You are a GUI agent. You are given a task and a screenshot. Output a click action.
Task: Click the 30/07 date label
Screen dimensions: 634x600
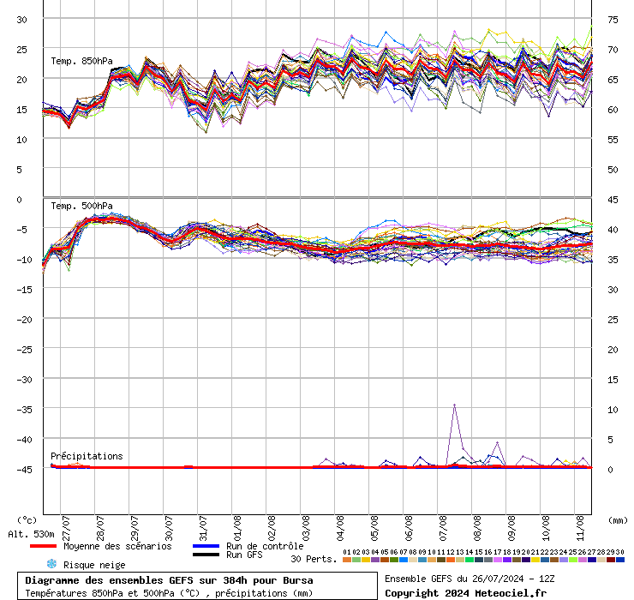click(169, 528)
